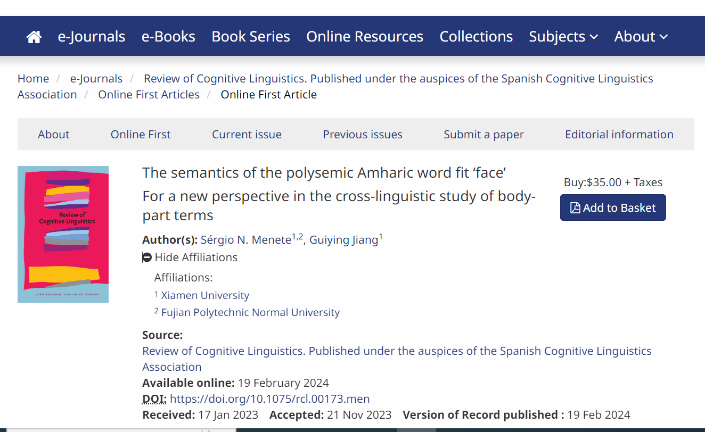Open Book Series from the navigation bar

(x=251, y=37)
